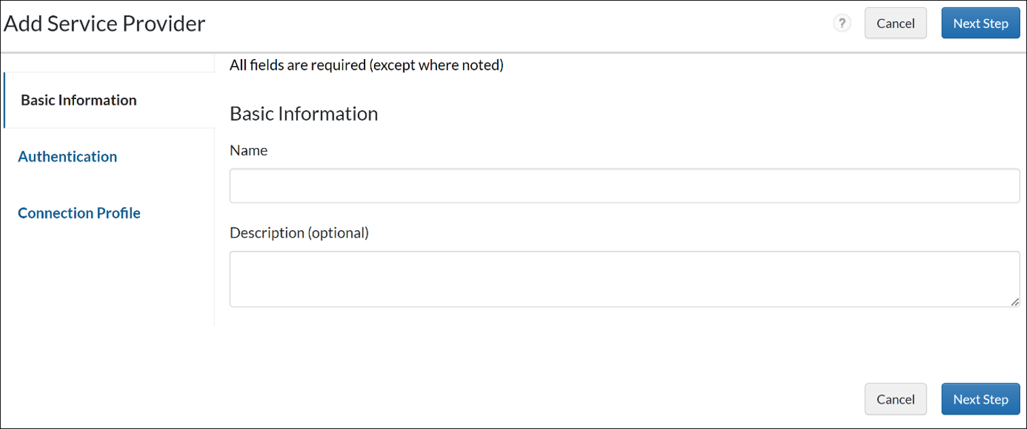Click the Description (optional) label
Viewport: 1027px width, 429px height.
click(x=299, y=233)
